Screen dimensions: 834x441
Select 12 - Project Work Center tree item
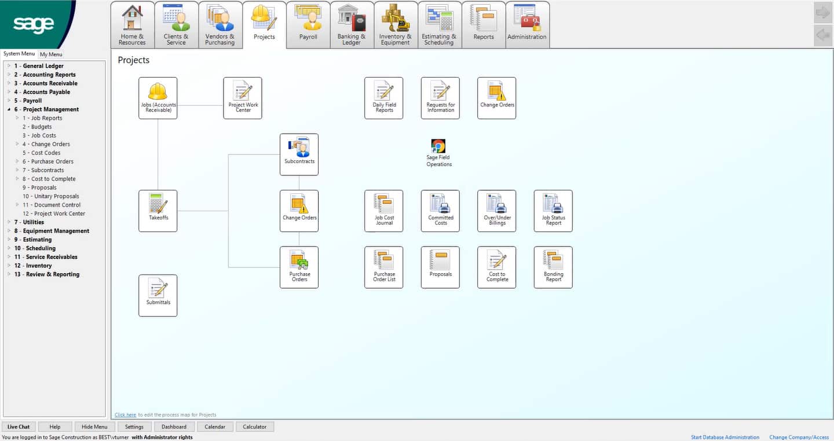click(x=54, y=214)
